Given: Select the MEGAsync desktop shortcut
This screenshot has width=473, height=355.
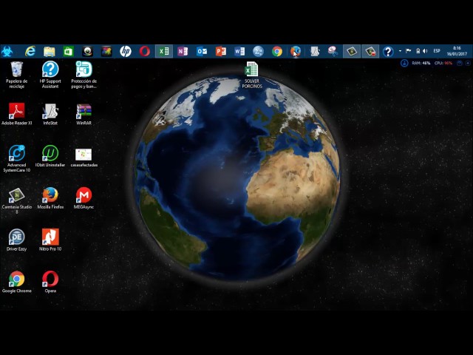Looking at the screenshot, I should pyautogui.click(x=84, y=197).
